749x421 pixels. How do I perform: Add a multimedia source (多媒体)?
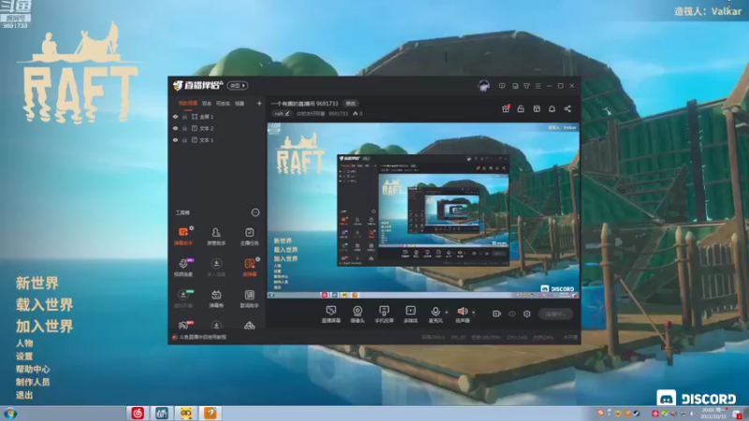coord(410,314)
